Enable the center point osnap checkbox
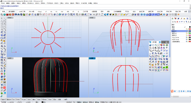Image resolution: width=191 pixels, height=103 pixels. tap(21, 99)
